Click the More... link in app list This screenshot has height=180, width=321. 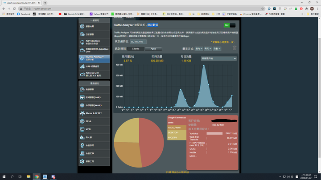click(x=193, y=156)
